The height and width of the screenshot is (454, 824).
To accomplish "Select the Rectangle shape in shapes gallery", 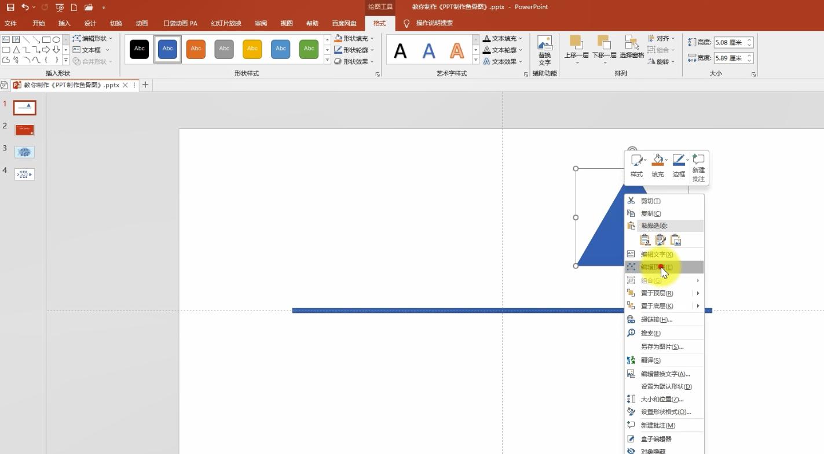I will (46, 40).
